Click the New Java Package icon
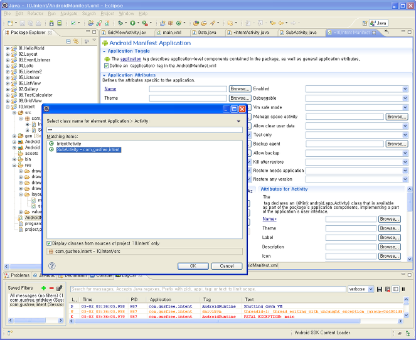The image size is (416, 340). click(x=171, y=23)
